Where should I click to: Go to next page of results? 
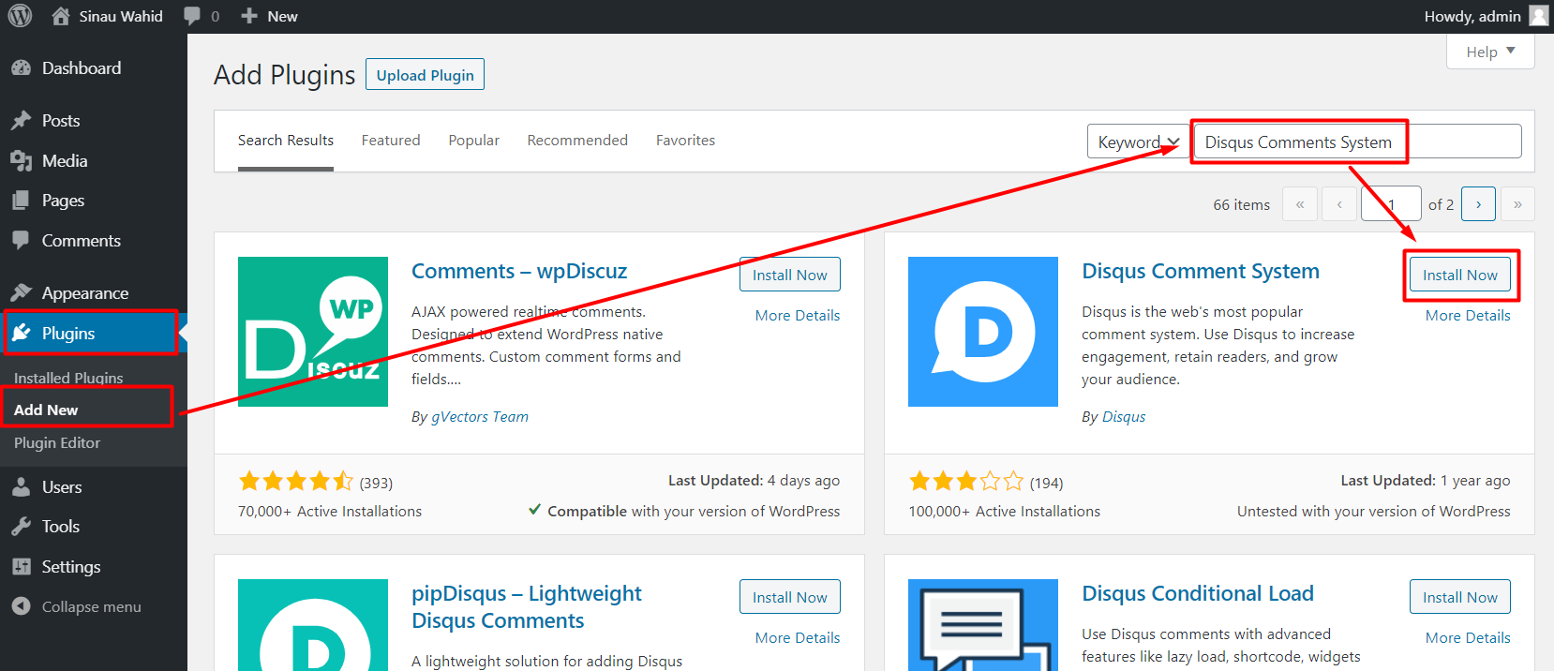[1478, 204]
